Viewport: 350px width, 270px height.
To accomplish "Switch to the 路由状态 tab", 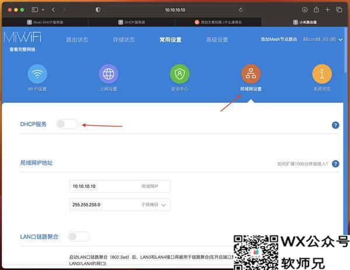I will coord(77,40).
